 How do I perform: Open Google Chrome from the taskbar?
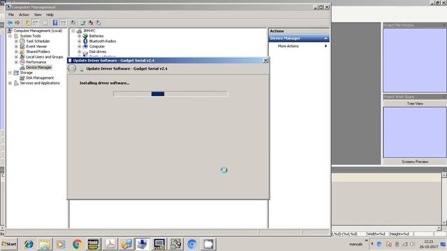click(x=78, y=244)
